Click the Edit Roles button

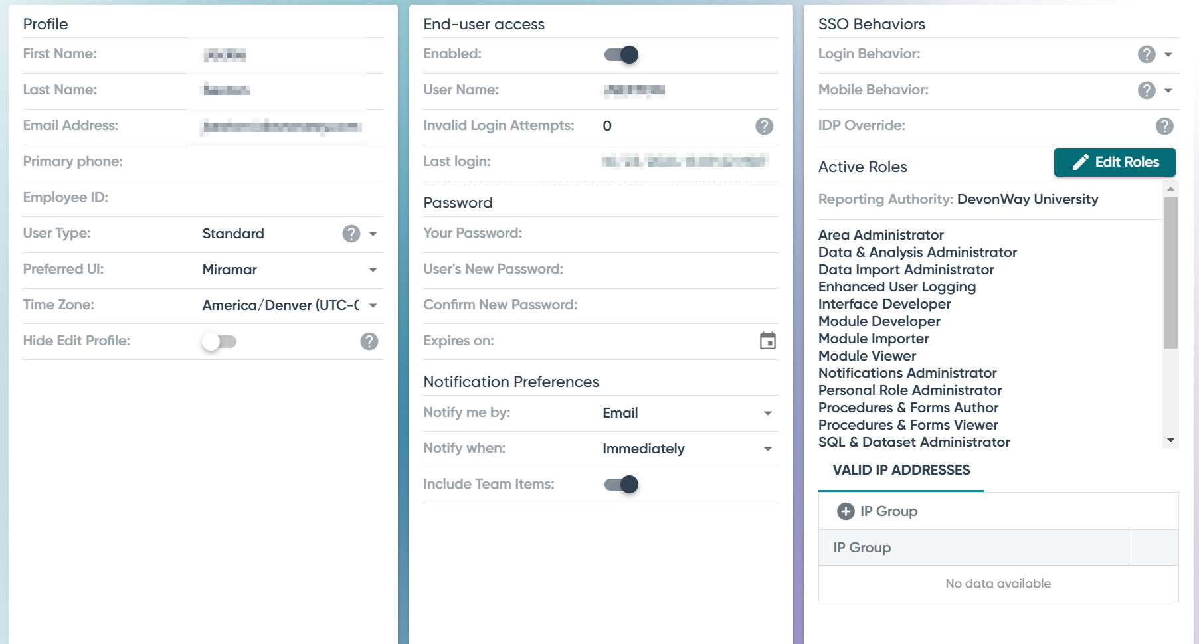click(1115, 162)
